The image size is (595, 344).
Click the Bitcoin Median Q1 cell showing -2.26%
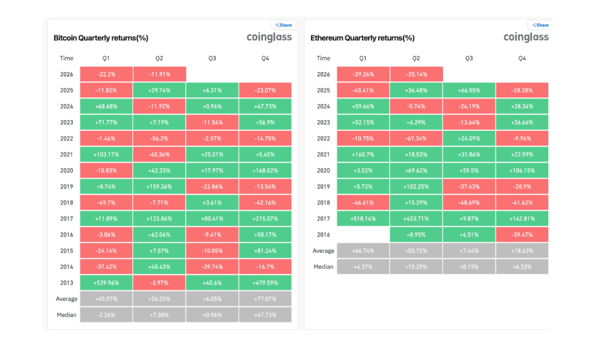(x=106, y=315)
